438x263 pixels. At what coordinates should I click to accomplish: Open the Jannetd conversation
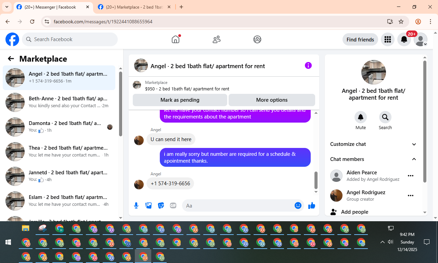(x=59, y=176)
